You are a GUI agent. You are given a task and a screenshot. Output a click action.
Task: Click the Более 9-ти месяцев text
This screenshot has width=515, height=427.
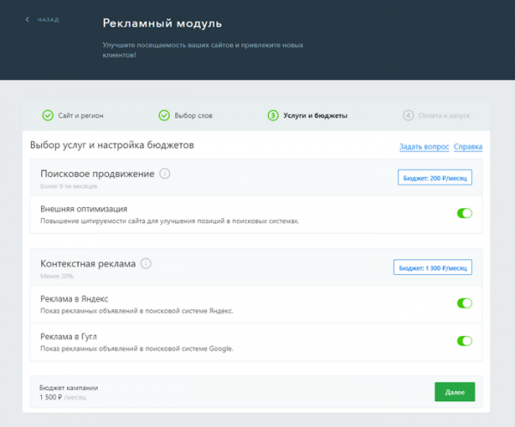pyautogui.click(x=69, y=186)
